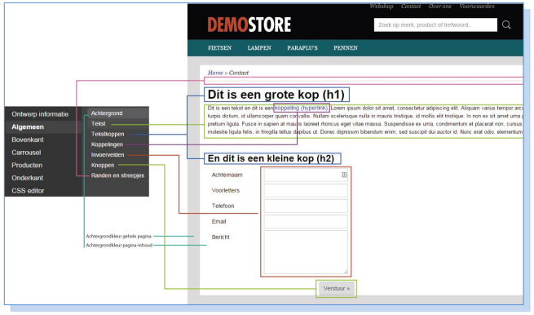Click the Home breadcrumb link
This screenshot has height=315, width=534.
click(x=215, y=73)
